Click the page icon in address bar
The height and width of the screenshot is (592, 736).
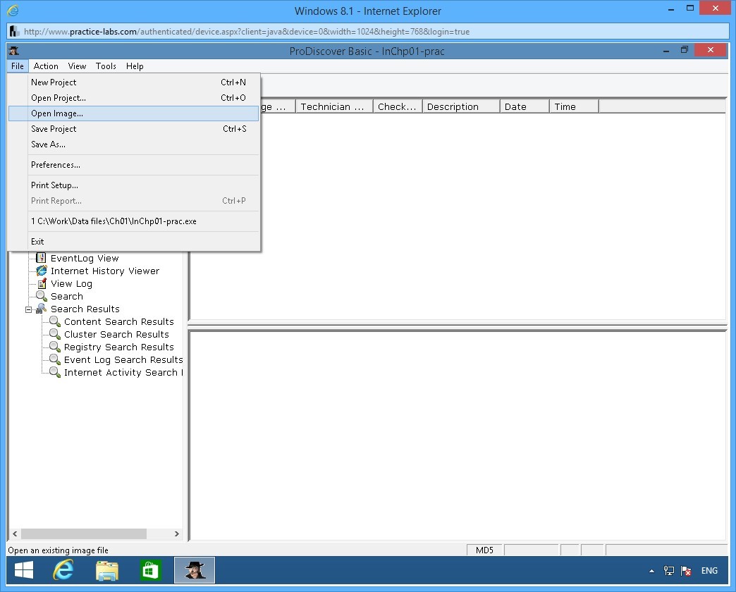(15, 32)
